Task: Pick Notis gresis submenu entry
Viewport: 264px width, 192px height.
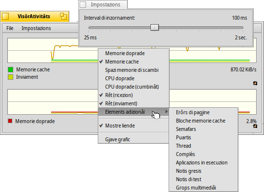Action: tap(204, 171)
